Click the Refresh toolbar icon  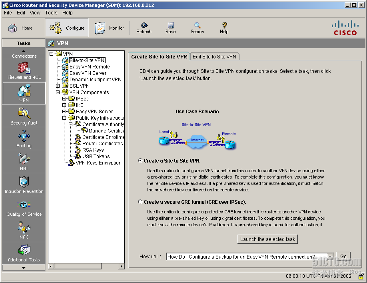pos(144,28)
